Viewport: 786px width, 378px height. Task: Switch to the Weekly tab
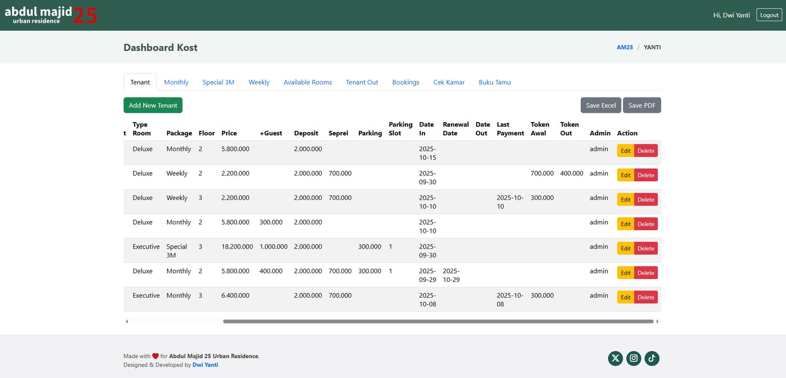coord(259,82)
